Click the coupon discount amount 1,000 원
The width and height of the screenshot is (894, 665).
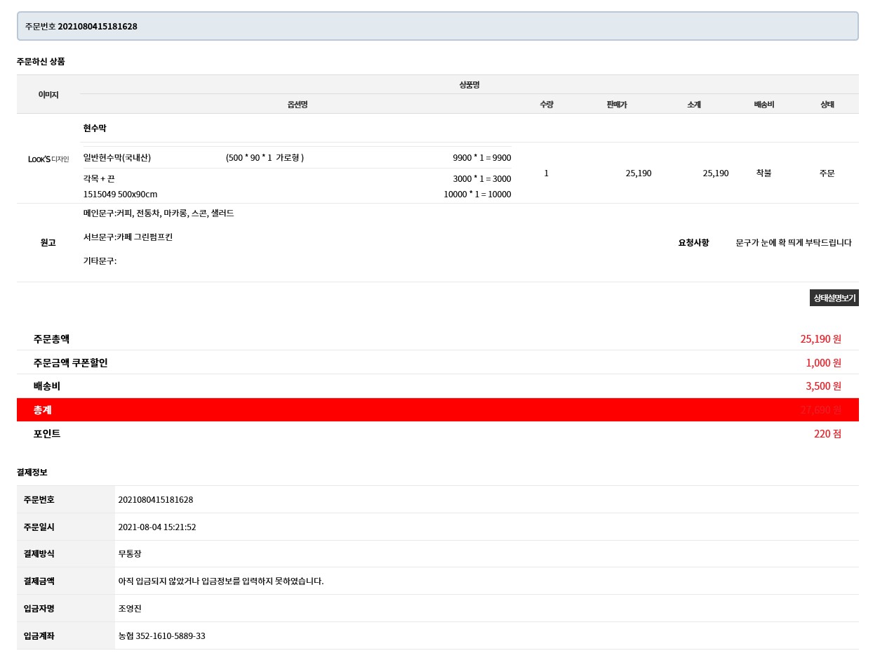point(823,363)
